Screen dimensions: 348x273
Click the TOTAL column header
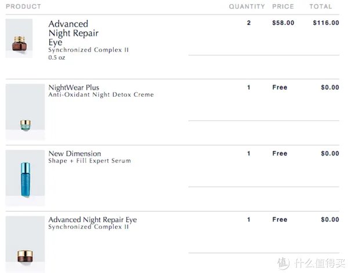coord(321,7)
